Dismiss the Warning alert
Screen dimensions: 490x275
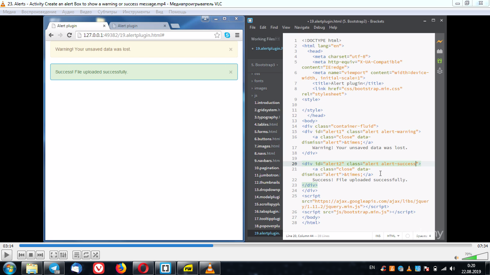pos(231,49)
